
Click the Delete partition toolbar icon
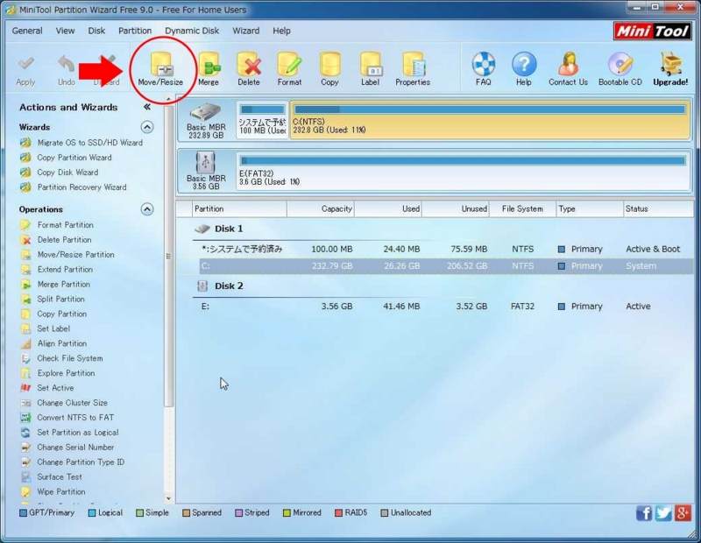[x=249, y=69]
